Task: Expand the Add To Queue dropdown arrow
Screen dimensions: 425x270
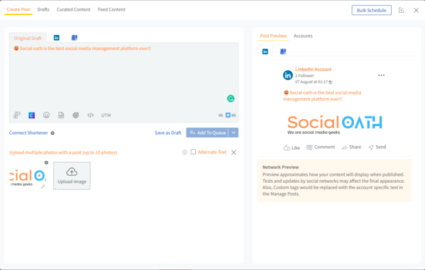Action: 234,133
